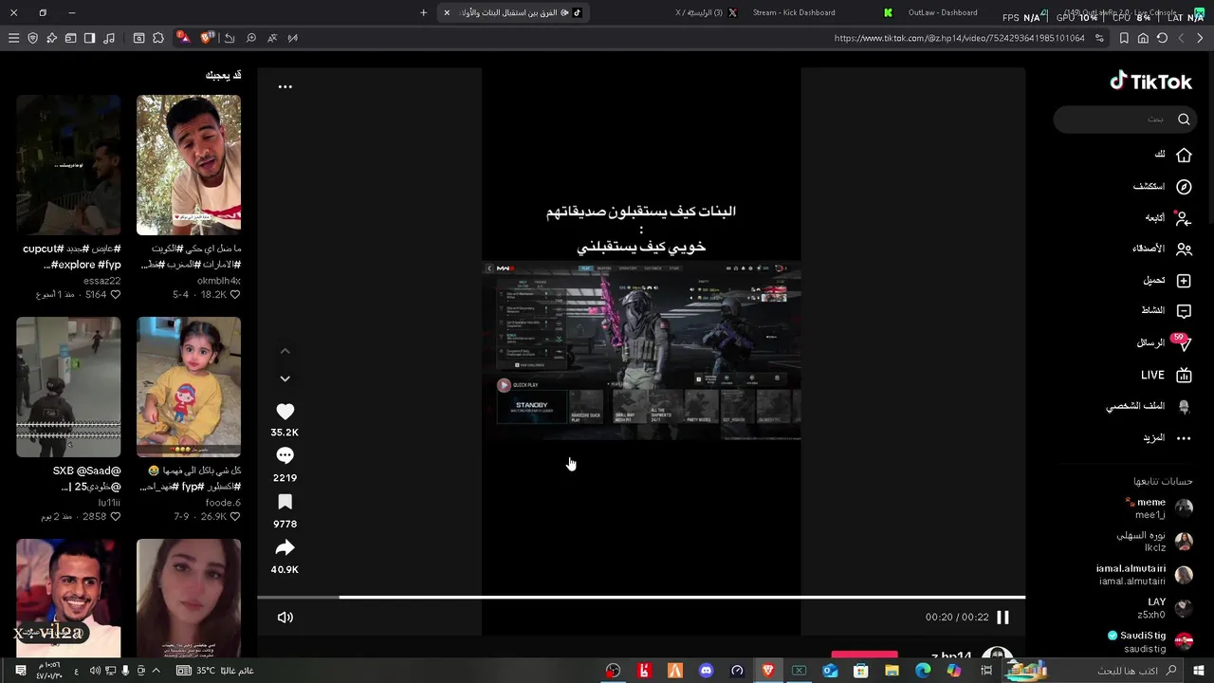Open Microsoft Edge from the taskbar
1214x683 pixels.
[x=923, y=671]
